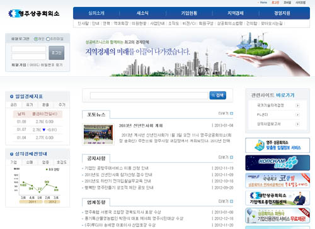This screenshot has height=229, width=315.
Task: Open the 기업신용관리 서비스 무료제공 banner
Action: click(x=277, y=216)
